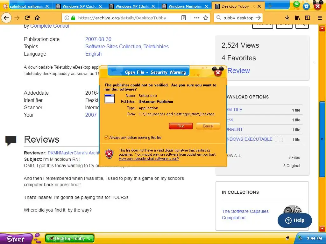Open The Software Capsules Compilation collection

coord(245,214)
